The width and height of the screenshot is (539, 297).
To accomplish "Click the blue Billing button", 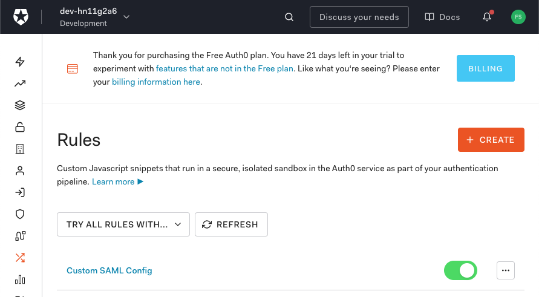I will click(x=485, y=68).
